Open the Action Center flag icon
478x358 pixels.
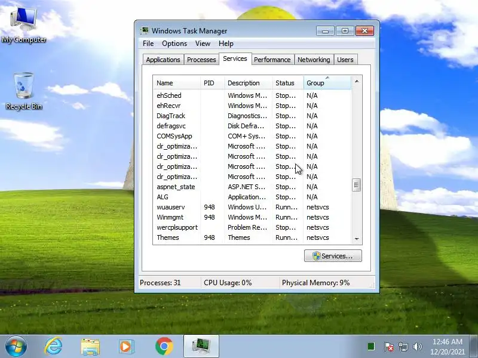(x=388, y=347)
